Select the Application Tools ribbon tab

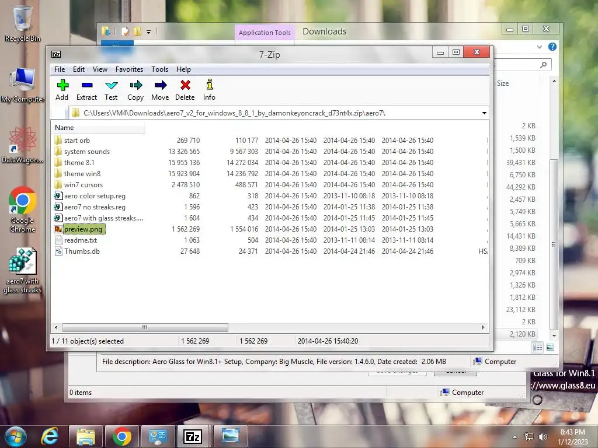pyautogui.click(x=265, y=33)
